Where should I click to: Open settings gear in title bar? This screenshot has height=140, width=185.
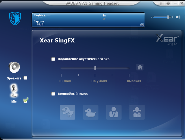pos(168,3)
